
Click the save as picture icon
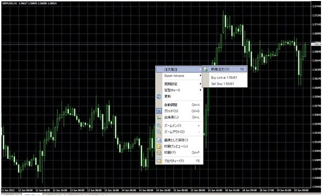(159, 140)
